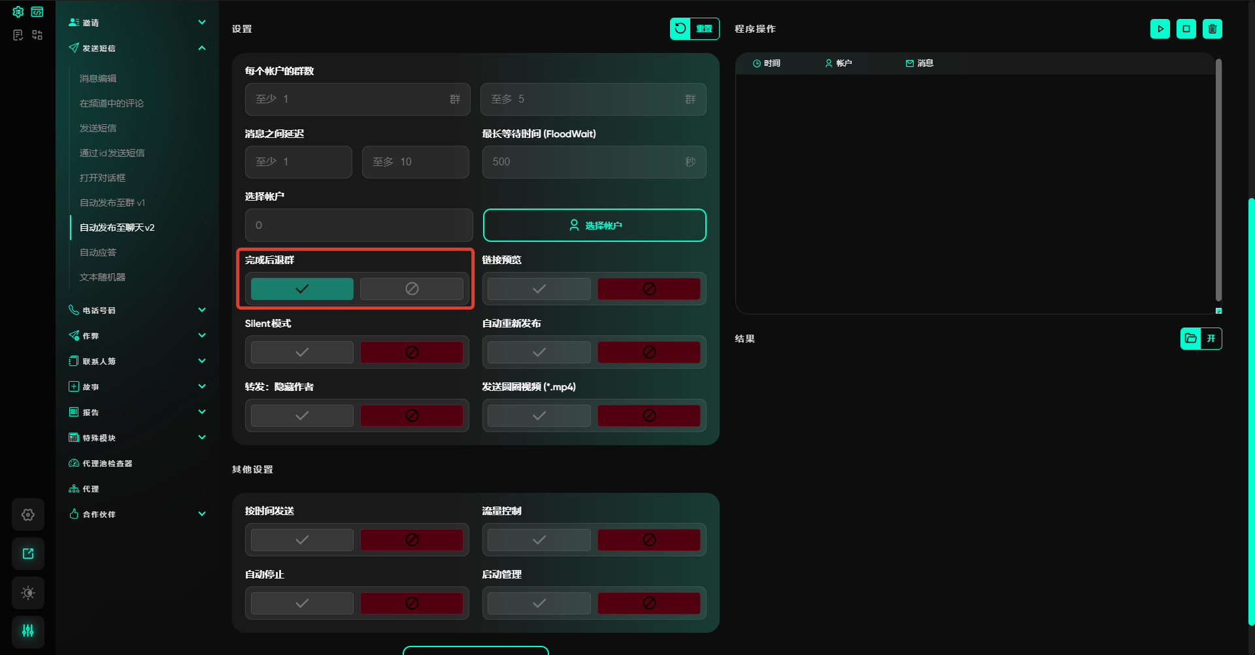This screenshot has height=655, width=1255.
Task: Click the play icon in 程序操作
Action: (x=1160, y=29)
